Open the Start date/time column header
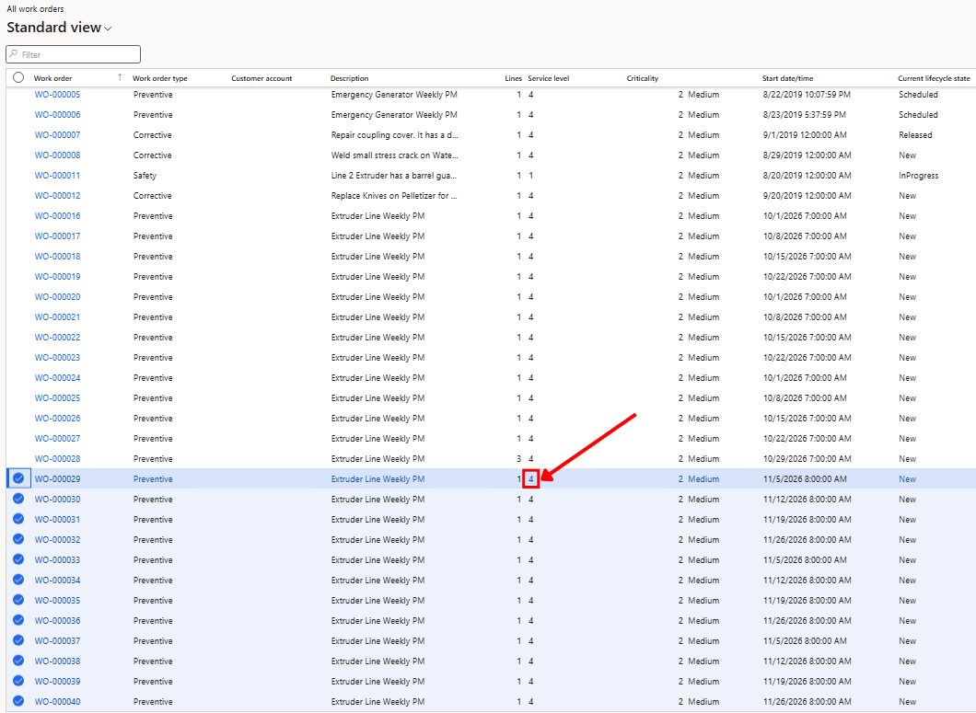The height and width of the screenshot is (713, 976). (787, 78)
